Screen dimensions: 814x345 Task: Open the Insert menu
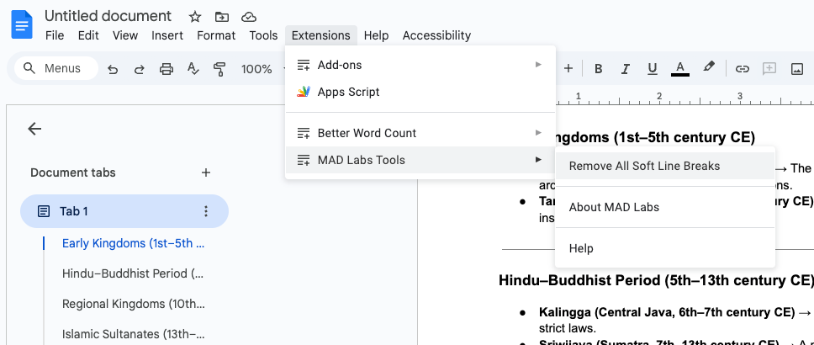pos(167,35)
